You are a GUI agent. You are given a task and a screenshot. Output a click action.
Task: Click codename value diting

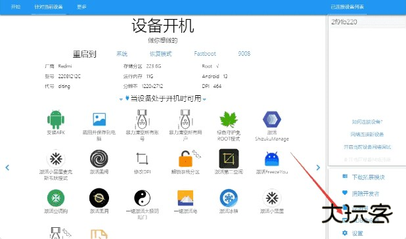[64, 87]
